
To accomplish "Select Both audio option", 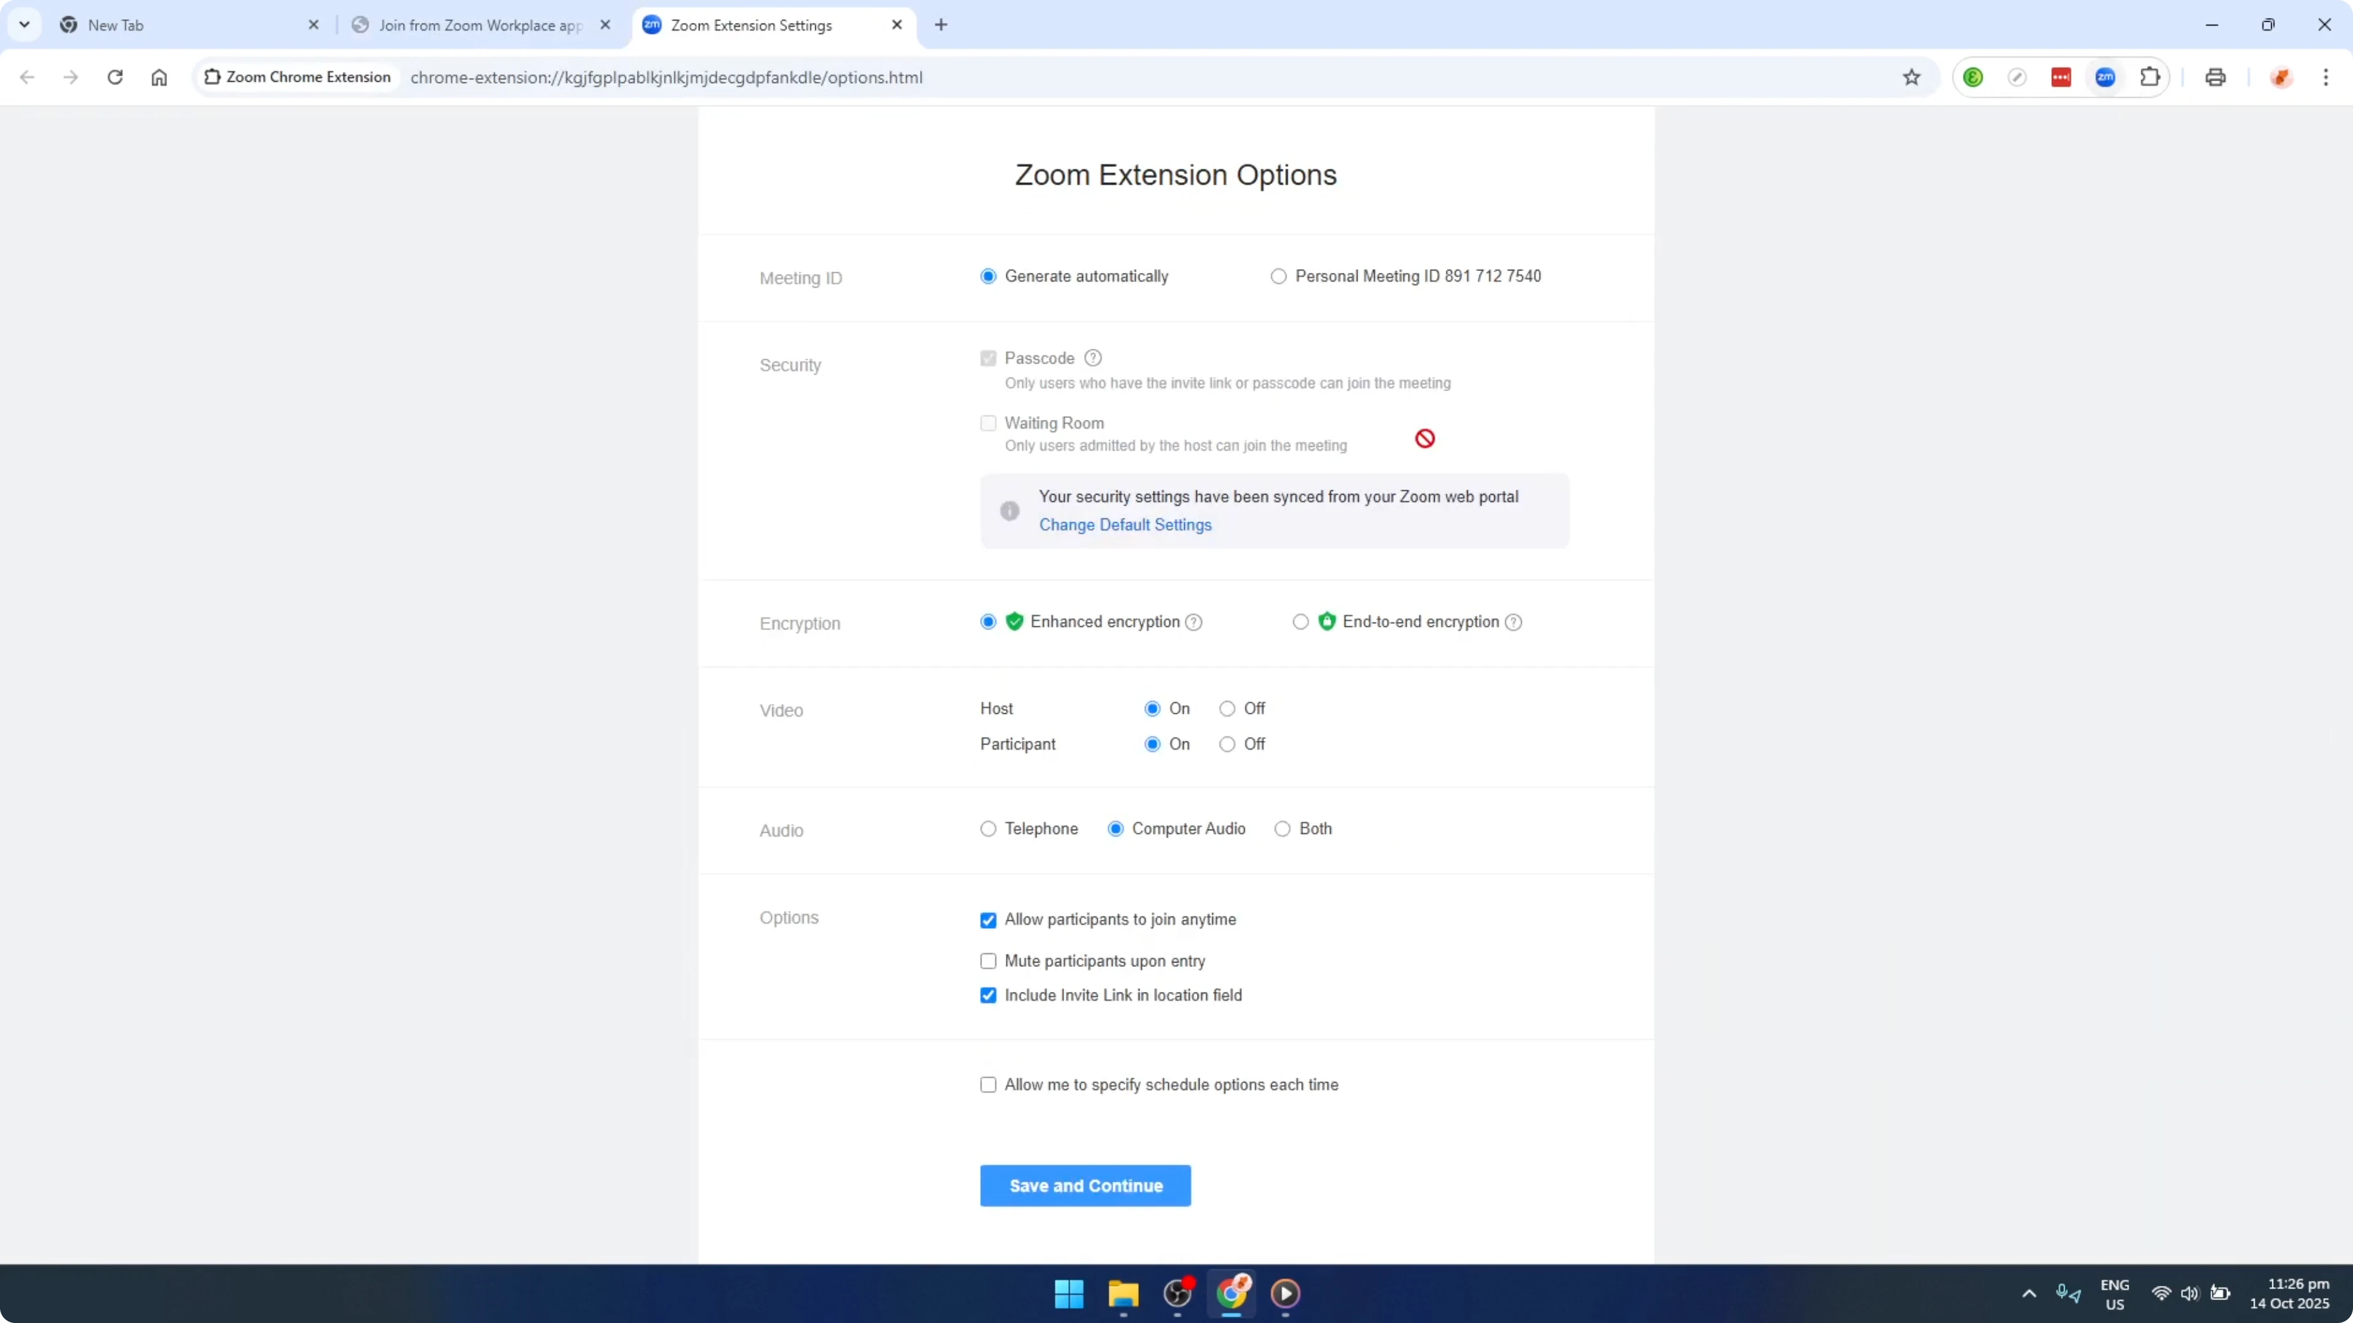I will pos(1283,829).
